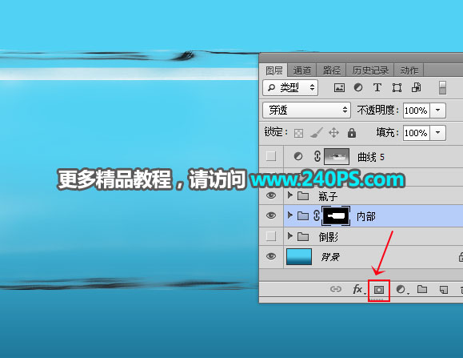The height and width of the screenshot is (358, 463).
Task: Filter layers by pixel image icon
Action: 339,87
